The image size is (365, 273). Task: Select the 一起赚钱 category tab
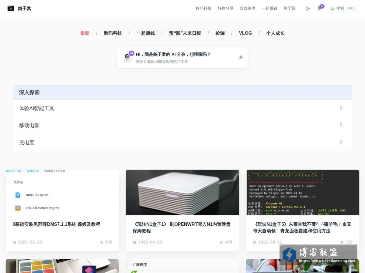(146, 33)
